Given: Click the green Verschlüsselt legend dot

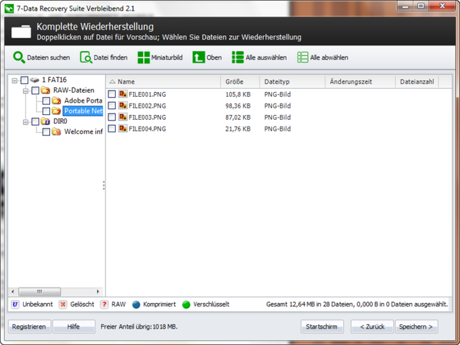Looking at the screenshot, I should point(186,304).
